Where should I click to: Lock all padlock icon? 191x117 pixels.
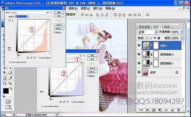[x=159, y=38]
